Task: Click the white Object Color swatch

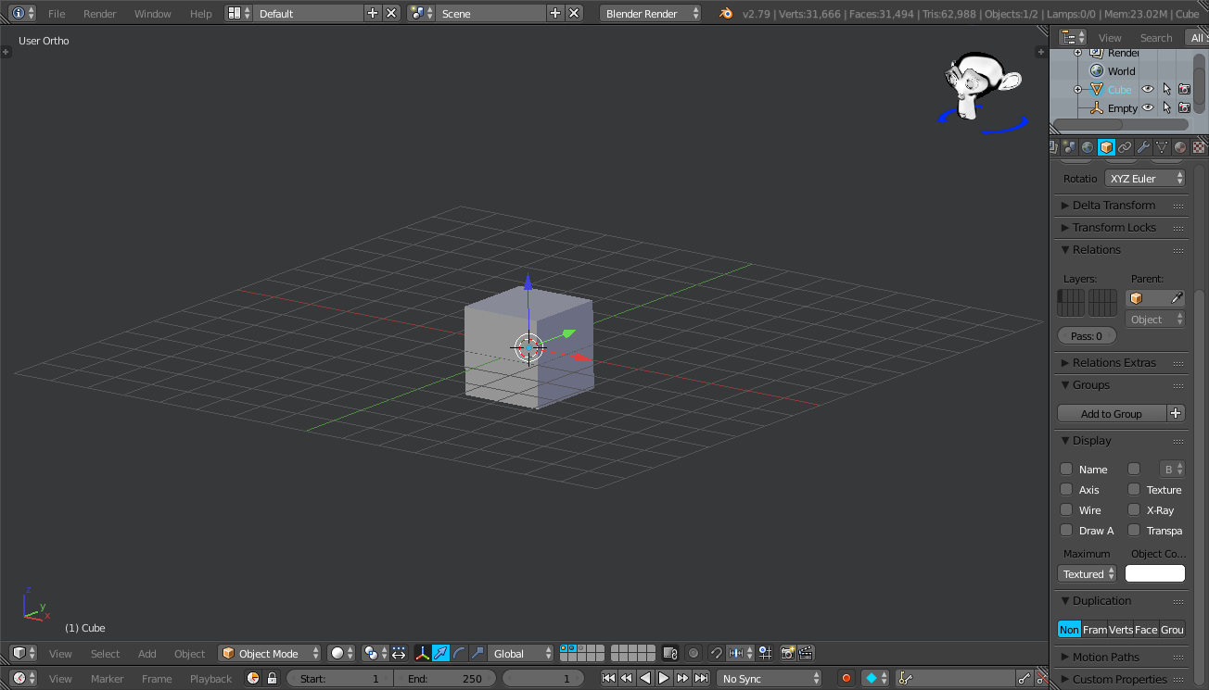Action: click(x=1155, y=574)
